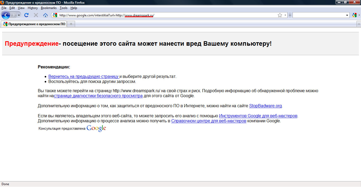Screen dimensions: 361x187
Task: Open the Bookmarks menu
Action: 49,8
